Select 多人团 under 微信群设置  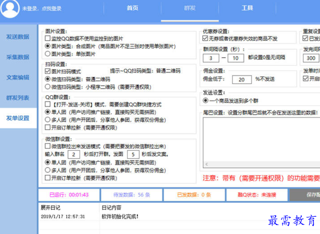47,170
